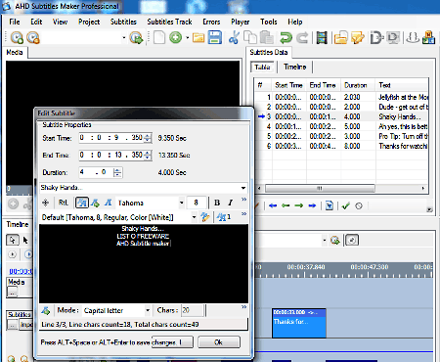Viewport: 440px width, 362px height.
Task: Open project using the folder icon
Action: coord(198,38)
